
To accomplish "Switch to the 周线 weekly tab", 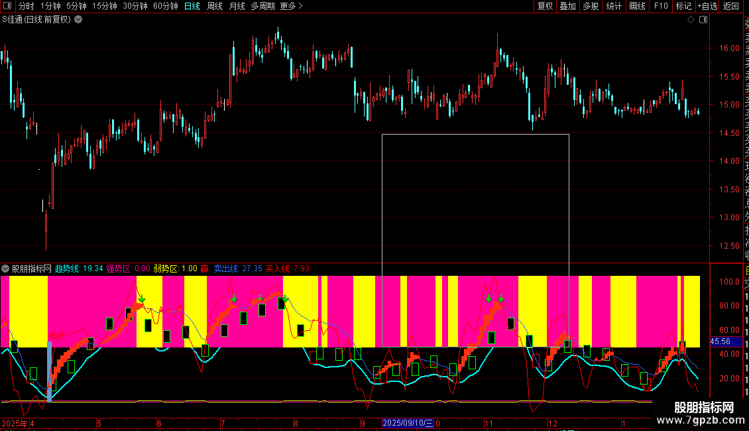I will click(x=215, y=6).
